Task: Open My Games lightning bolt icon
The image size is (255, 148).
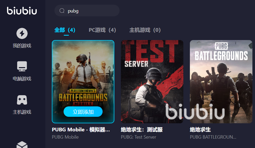Action: click(22, 34)
